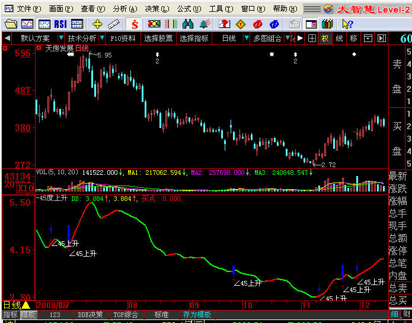Click the 选择指标 button
The width and height of the screenshot is (412, 323).
[194, 39]
